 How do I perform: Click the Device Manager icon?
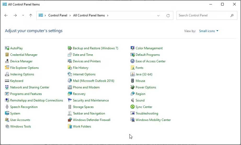click(x=7, y=61)
